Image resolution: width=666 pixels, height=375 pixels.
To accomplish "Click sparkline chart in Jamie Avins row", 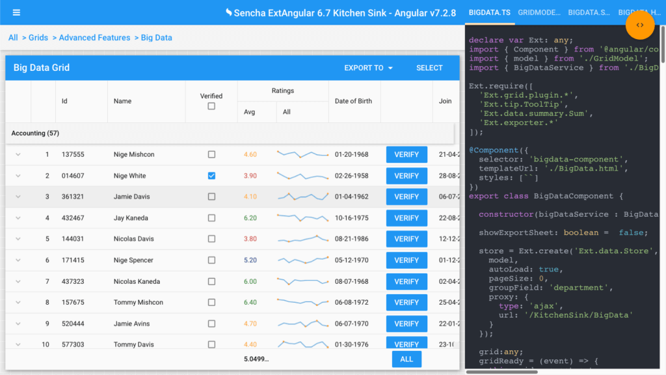I will [x=302, y=324].
